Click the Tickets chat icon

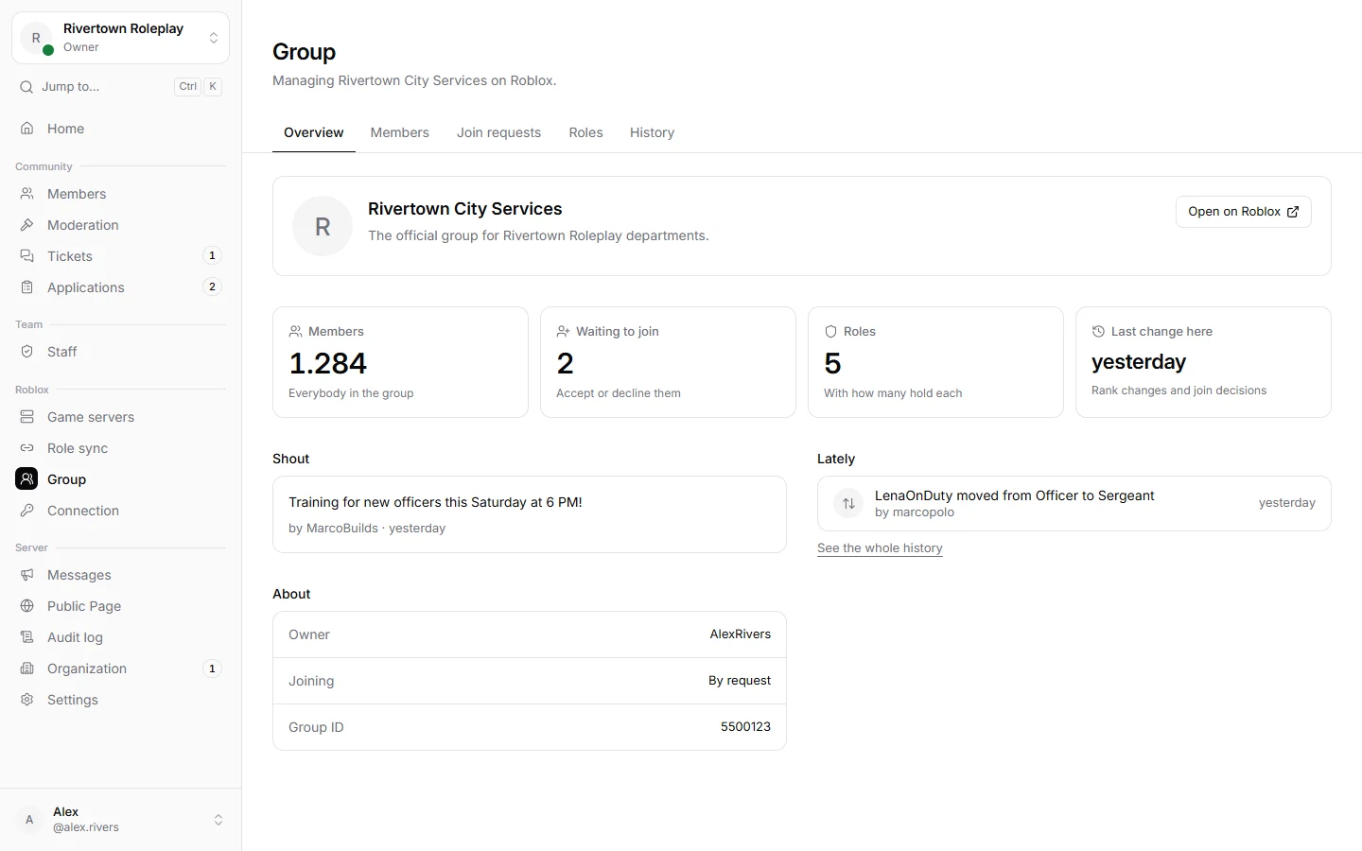tap(27, 256)
